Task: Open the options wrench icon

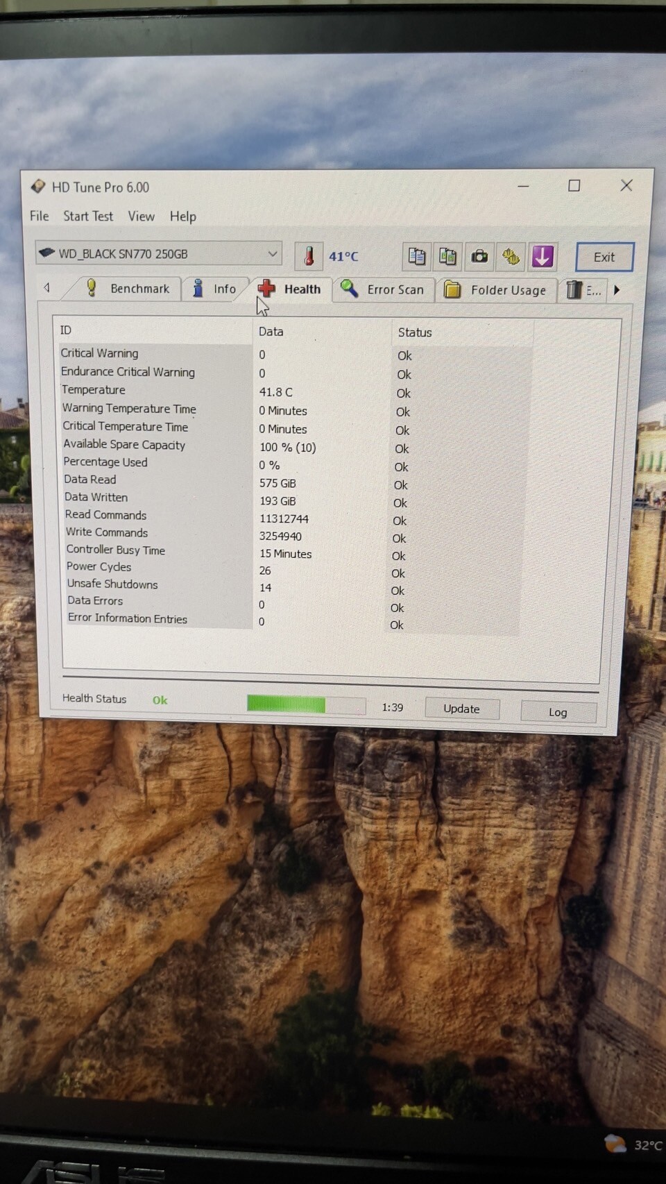Action: pos(511,257)
